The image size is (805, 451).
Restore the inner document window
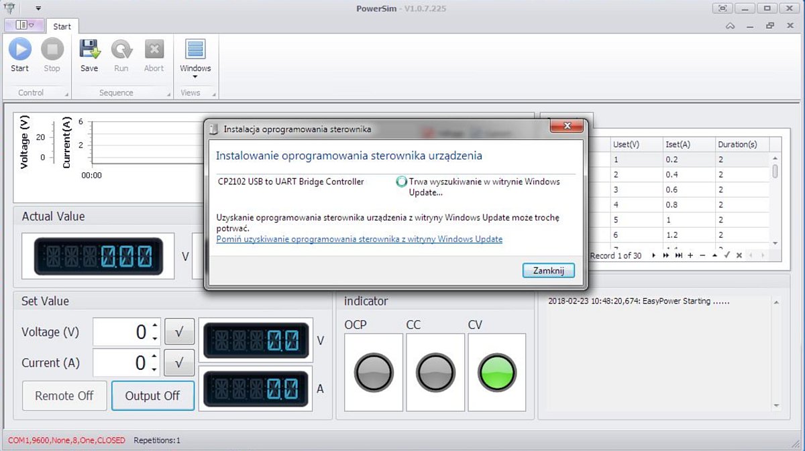[x=771, y=25]
